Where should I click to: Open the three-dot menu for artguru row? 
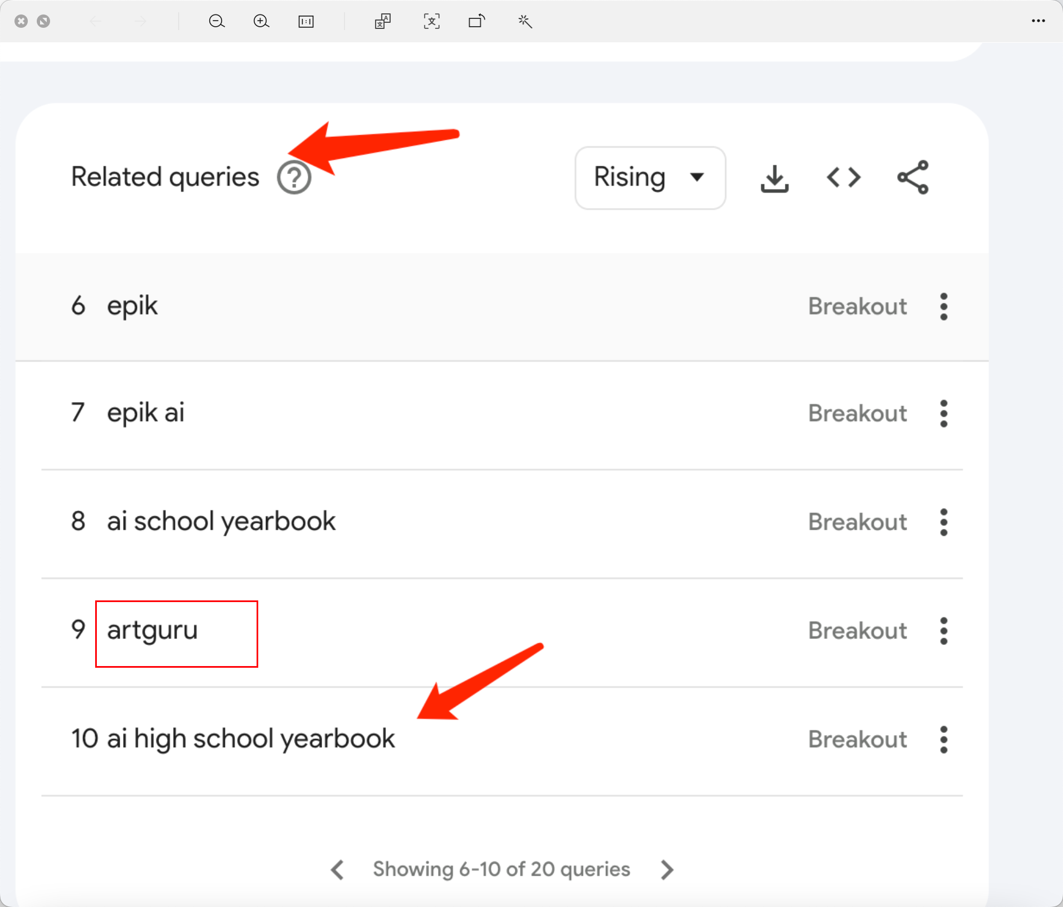click(x=944, y=631)
